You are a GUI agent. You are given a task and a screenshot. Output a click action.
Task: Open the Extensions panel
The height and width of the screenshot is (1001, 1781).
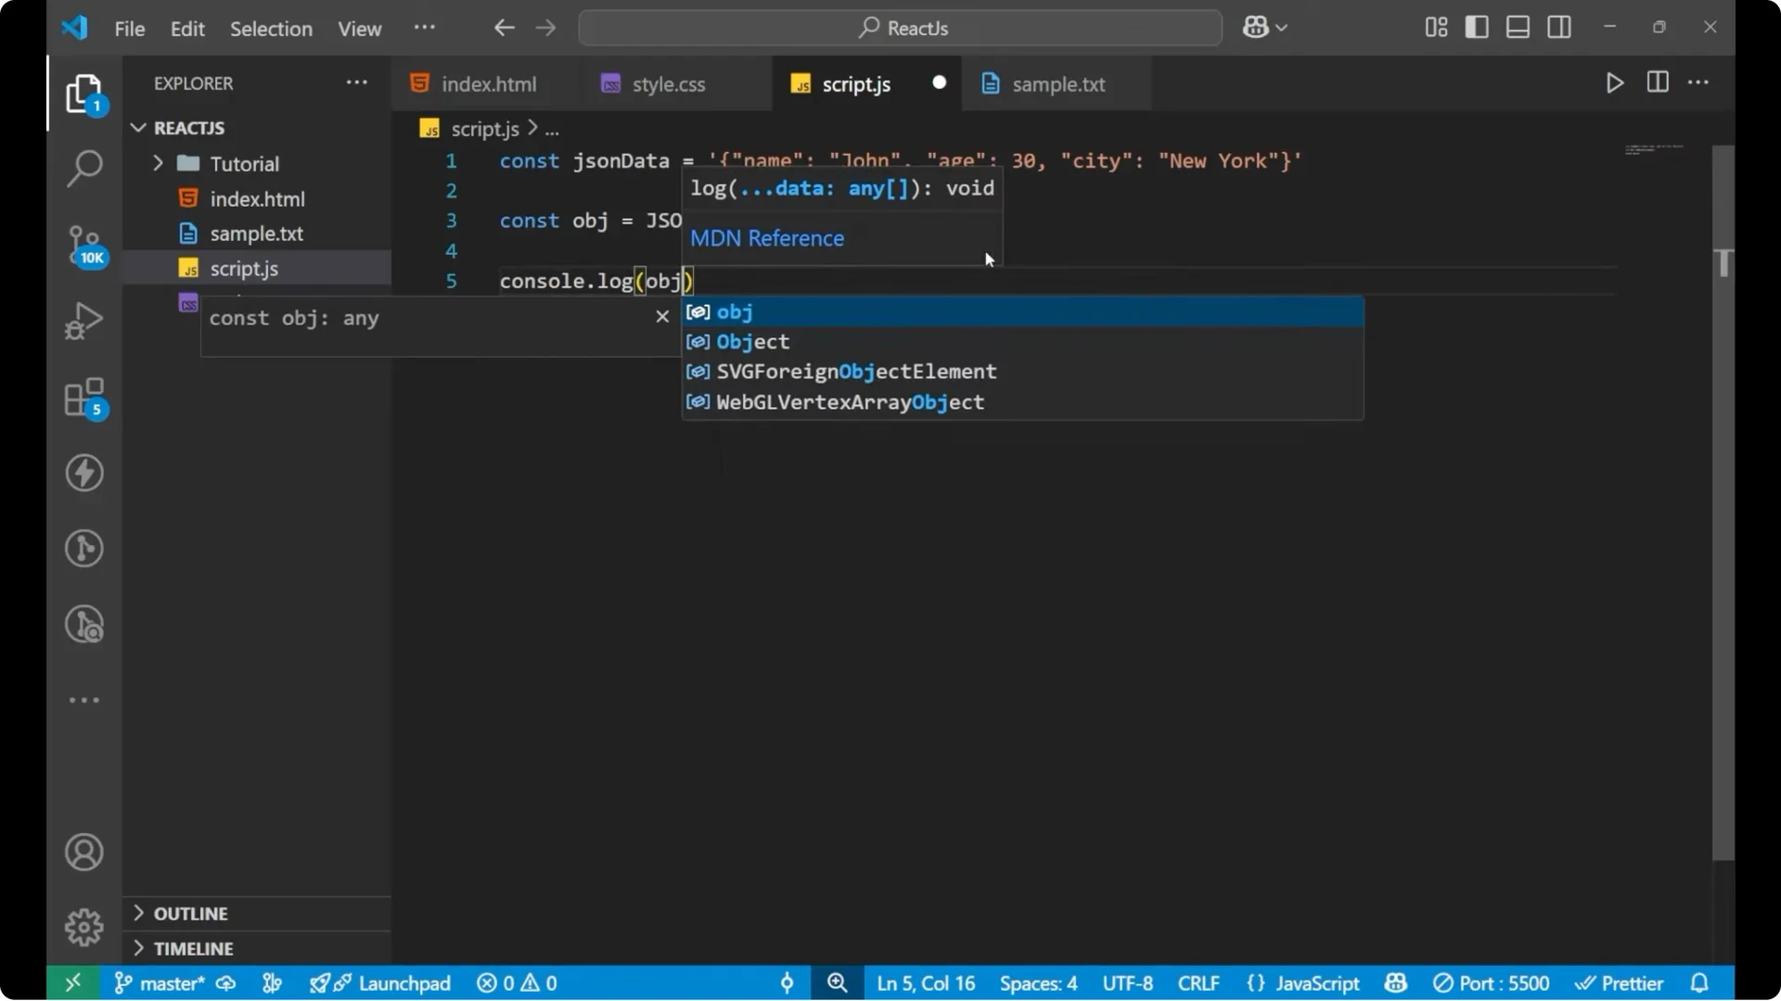point(84,398)
